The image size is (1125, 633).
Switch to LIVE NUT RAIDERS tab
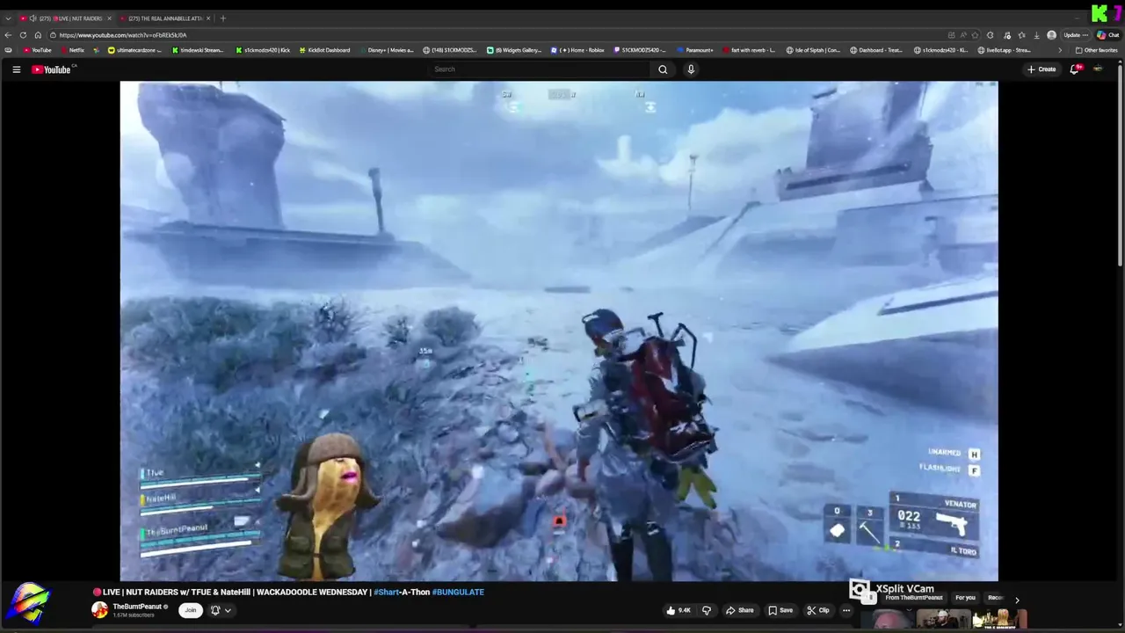click(x=65, y=18)
